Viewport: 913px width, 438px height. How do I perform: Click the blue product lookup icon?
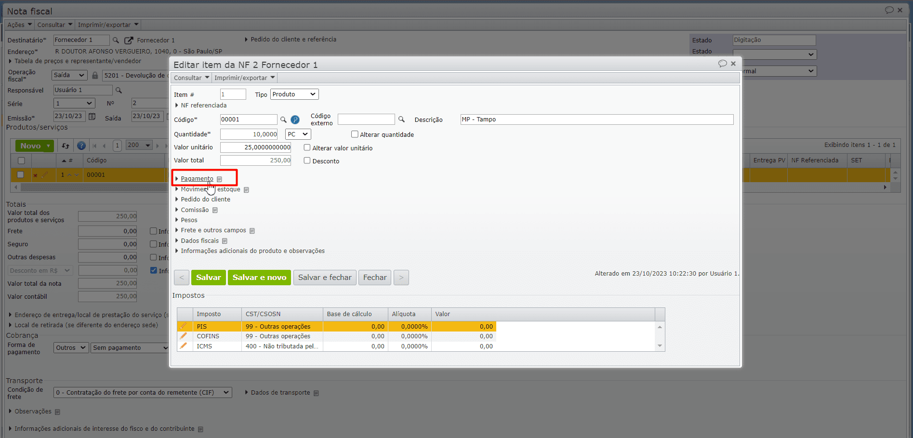point(295,119)
